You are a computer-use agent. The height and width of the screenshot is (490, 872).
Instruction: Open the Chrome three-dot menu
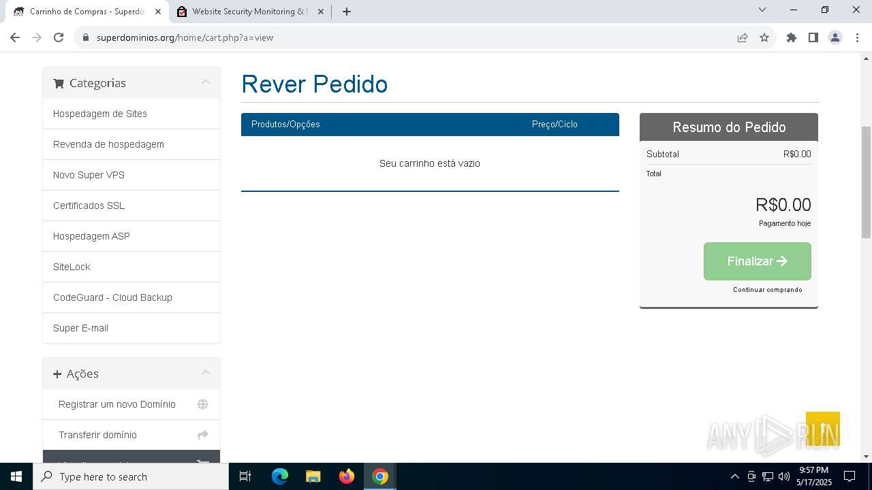856,37
